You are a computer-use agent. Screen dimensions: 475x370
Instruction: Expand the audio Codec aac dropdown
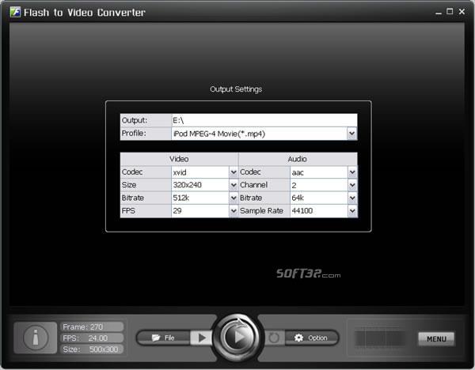(351, 172)
